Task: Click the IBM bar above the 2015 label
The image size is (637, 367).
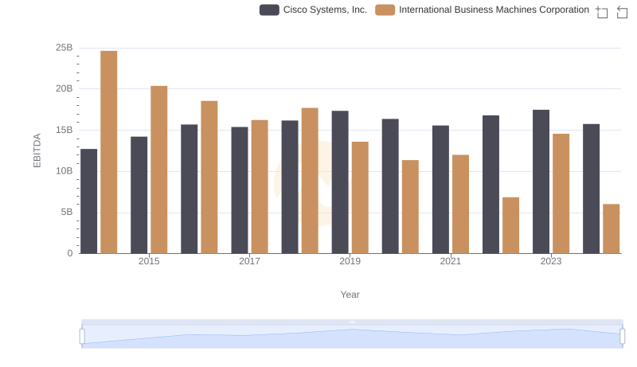Action: [x=158, y=170]
